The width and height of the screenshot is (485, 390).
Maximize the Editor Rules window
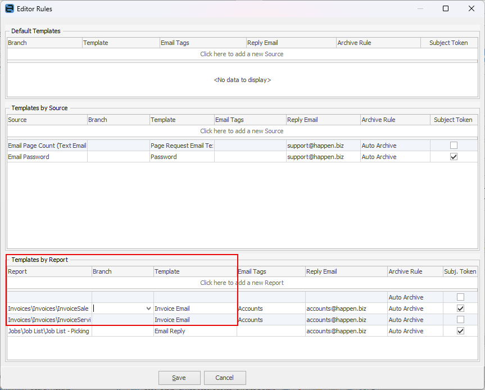pos(446,8)
